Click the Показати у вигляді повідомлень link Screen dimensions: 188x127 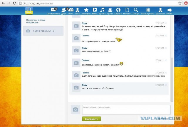coord(36,21)
